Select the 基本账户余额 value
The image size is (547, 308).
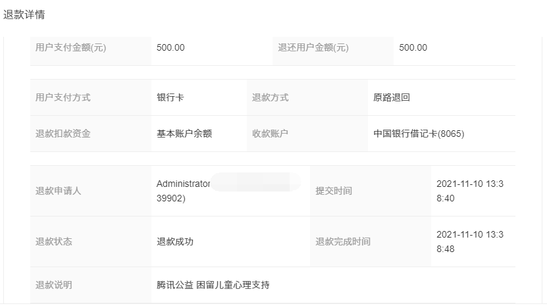184,134
